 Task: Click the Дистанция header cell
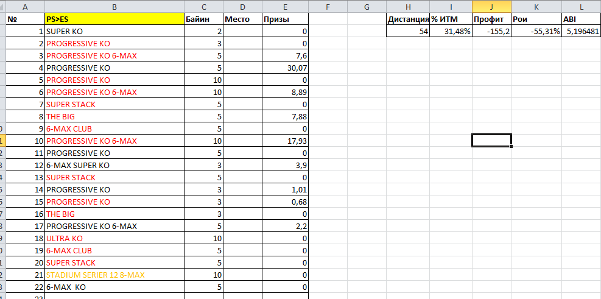[x=408, y=19]
